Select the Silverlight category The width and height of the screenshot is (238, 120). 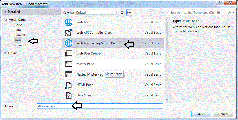pos(21,45)
